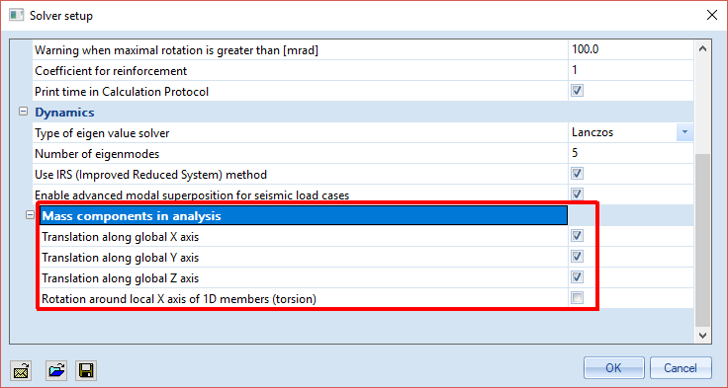Save settings using floppy disk icon
728x388 pixels.
coord(86,371)
